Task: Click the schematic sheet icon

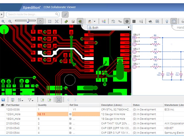Action: pos(73,21)
